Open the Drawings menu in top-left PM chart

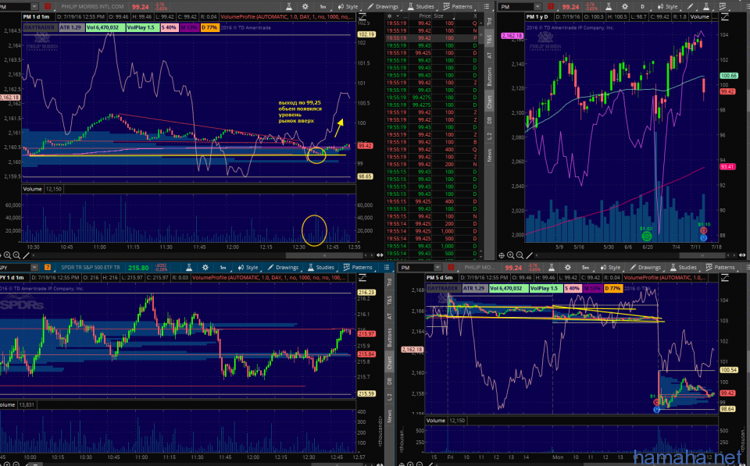click(x=382, y=7)
